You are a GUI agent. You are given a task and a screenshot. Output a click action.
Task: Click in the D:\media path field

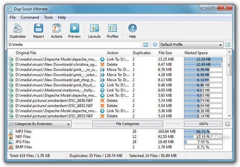pos(74,45)
